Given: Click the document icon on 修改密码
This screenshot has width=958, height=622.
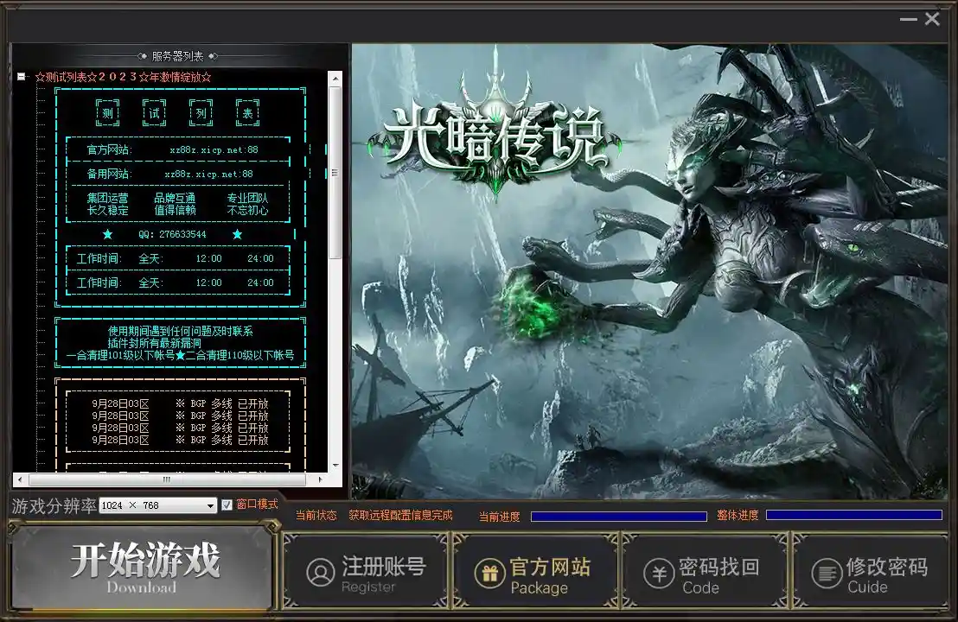Looking at the screenshot, I should (827, 573).
